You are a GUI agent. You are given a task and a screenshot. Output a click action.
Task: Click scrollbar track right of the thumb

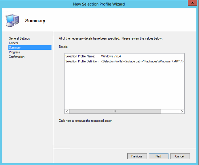[170, 111]
